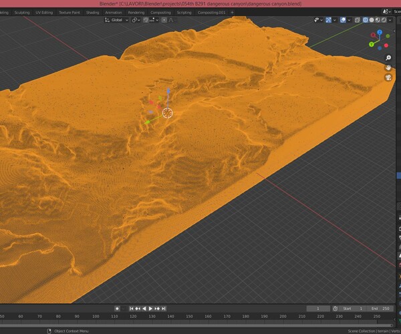Jump to previous keyframe
Screen dimensions: 401x334
pyautogui.click(x=138, y=309)
